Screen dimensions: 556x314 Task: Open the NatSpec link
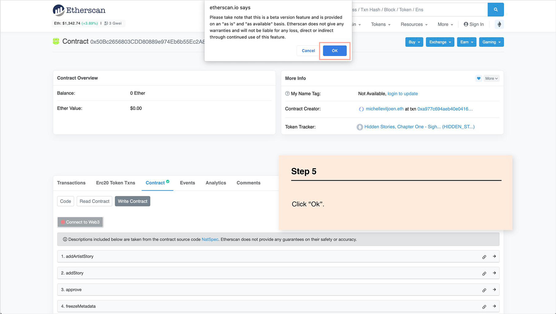click(x=210, y=239)
